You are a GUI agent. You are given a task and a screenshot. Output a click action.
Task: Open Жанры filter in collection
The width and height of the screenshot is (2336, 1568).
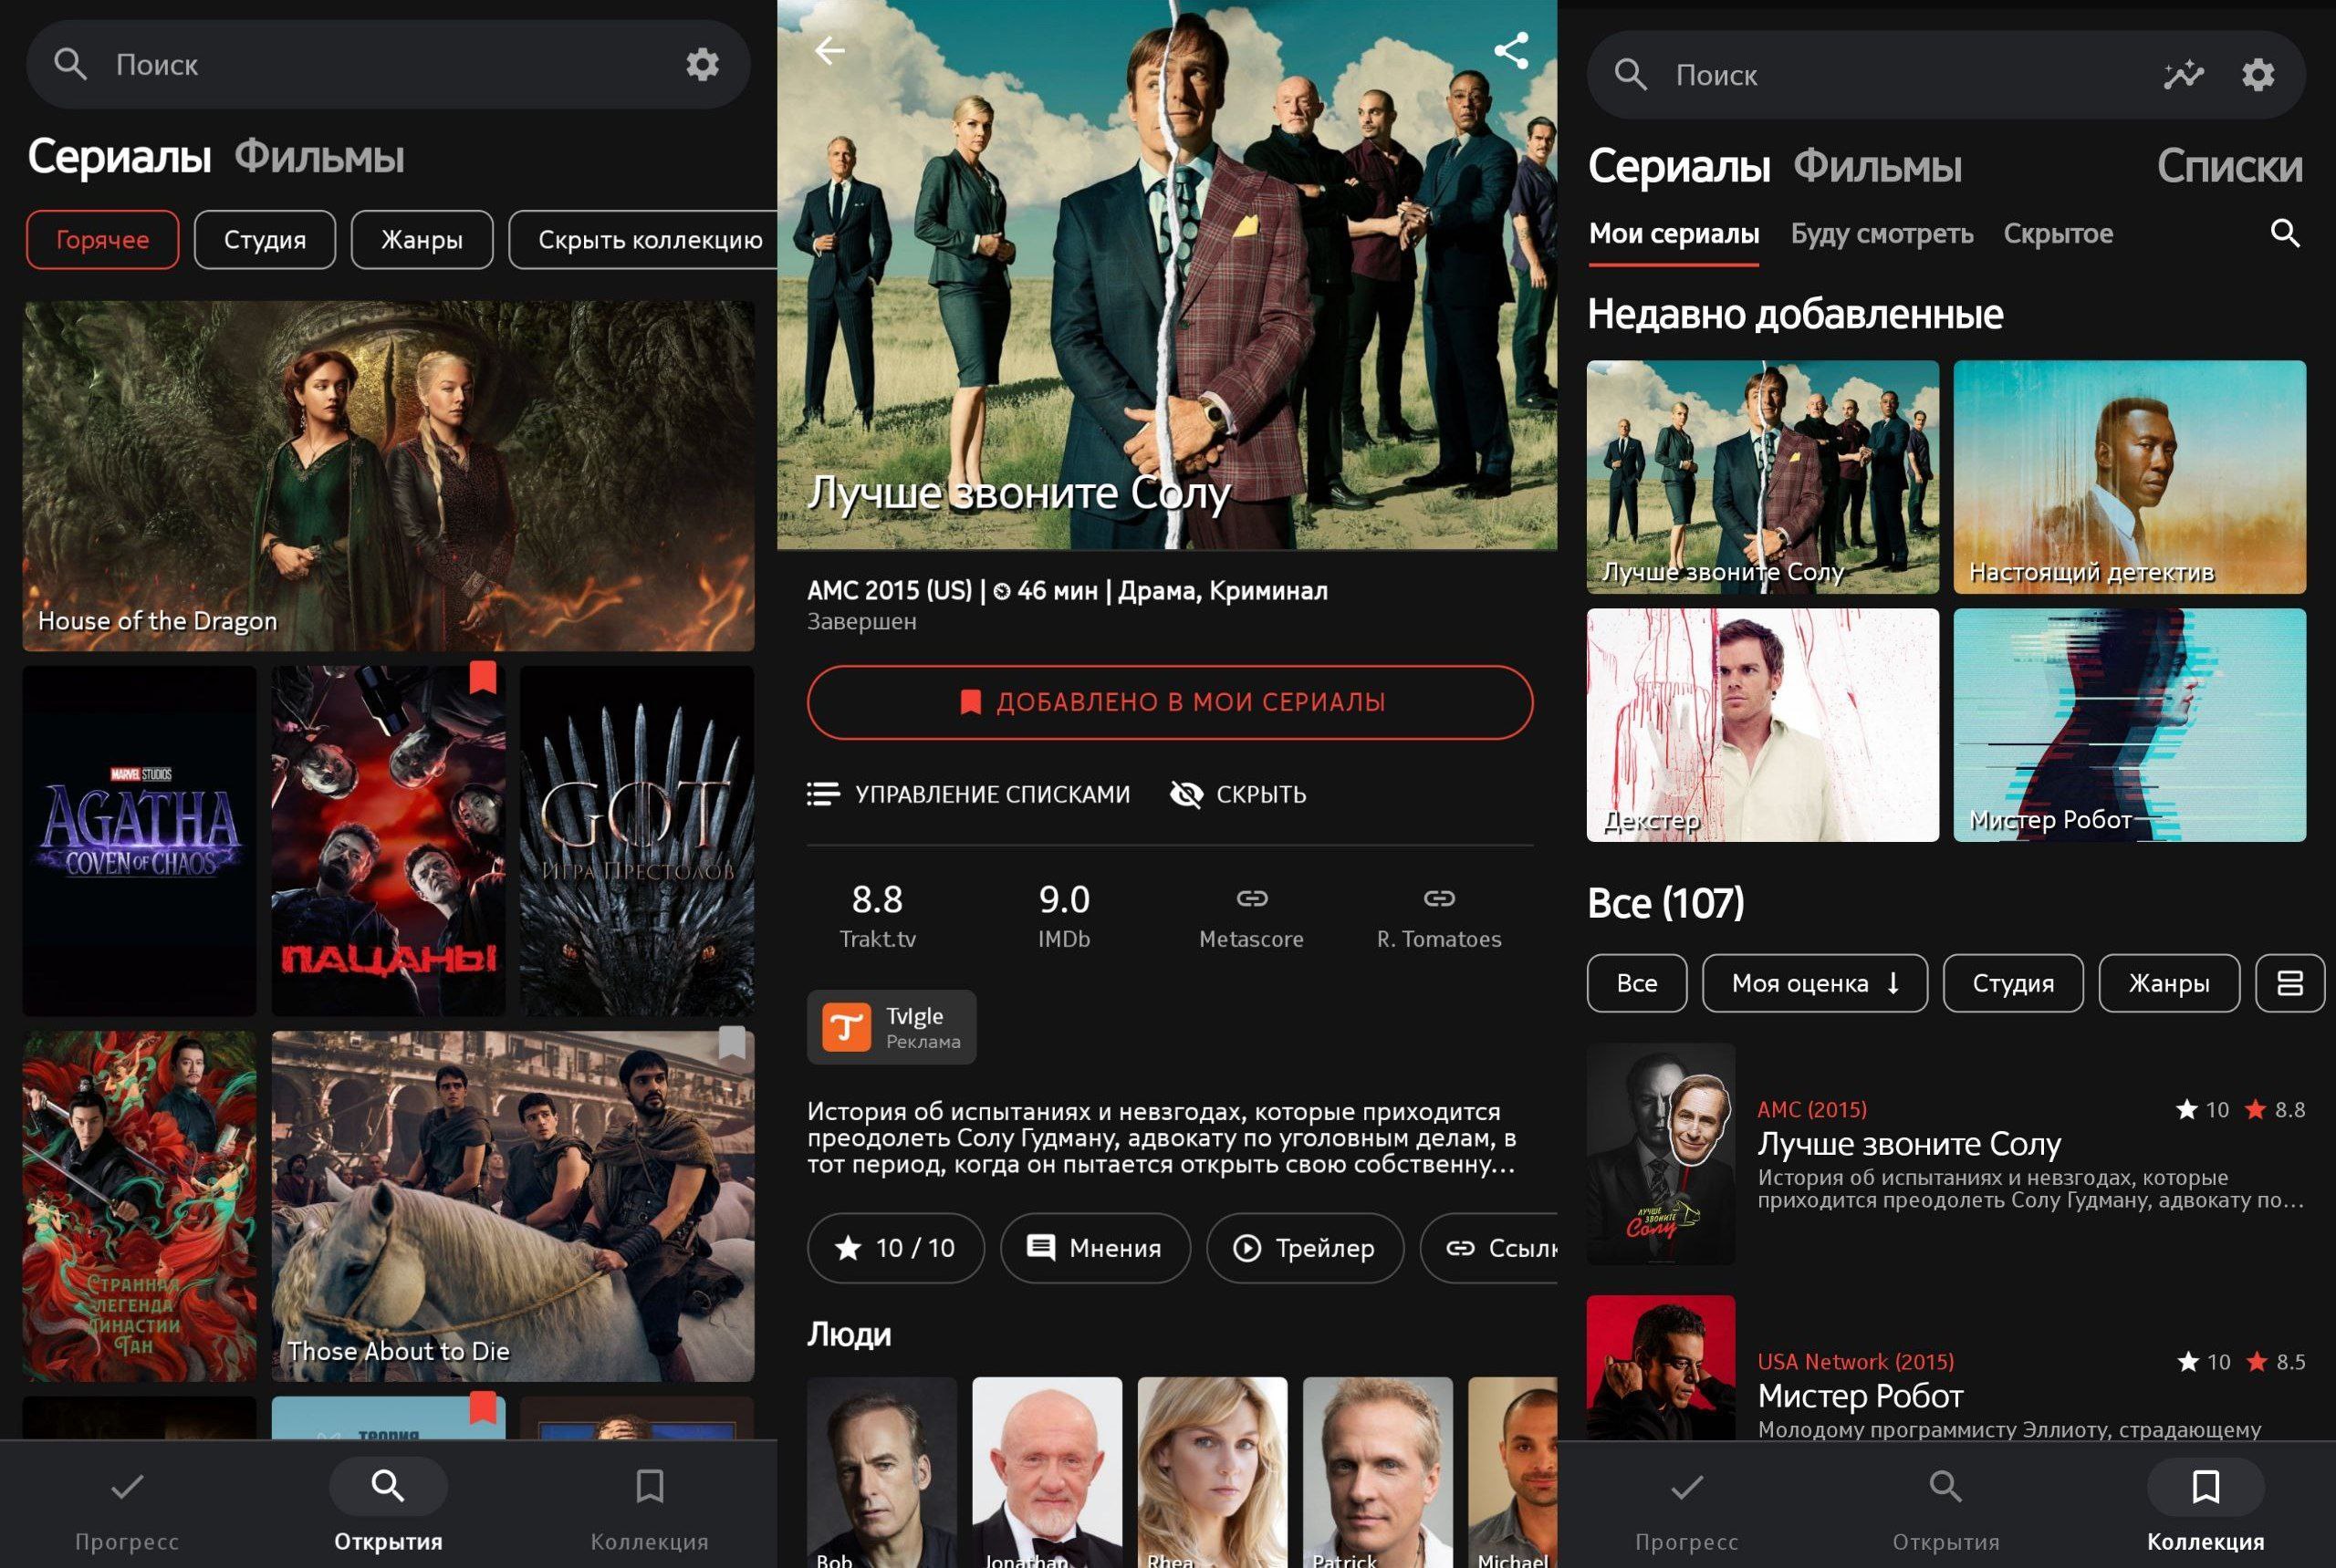2168,983
